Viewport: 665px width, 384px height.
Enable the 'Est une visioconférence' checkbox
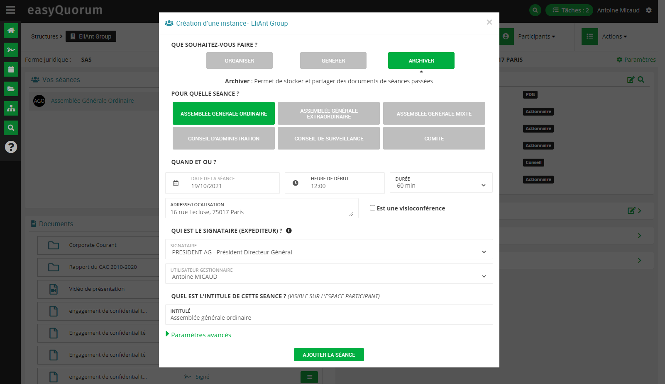pyautogui.click(x=372, y=208)
